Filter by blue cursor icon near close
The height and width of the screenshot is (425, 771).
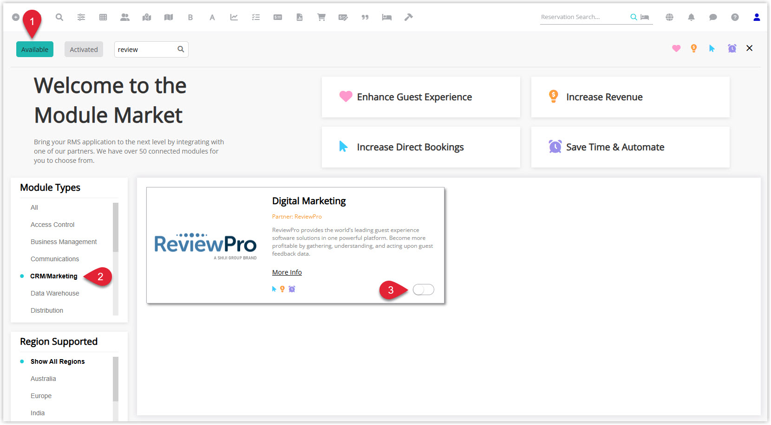(712, 48)
